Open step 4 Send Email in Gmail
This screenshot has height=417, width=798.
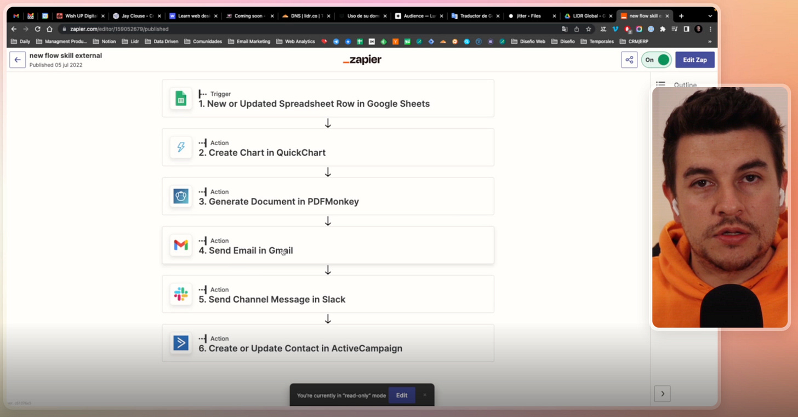328,245
